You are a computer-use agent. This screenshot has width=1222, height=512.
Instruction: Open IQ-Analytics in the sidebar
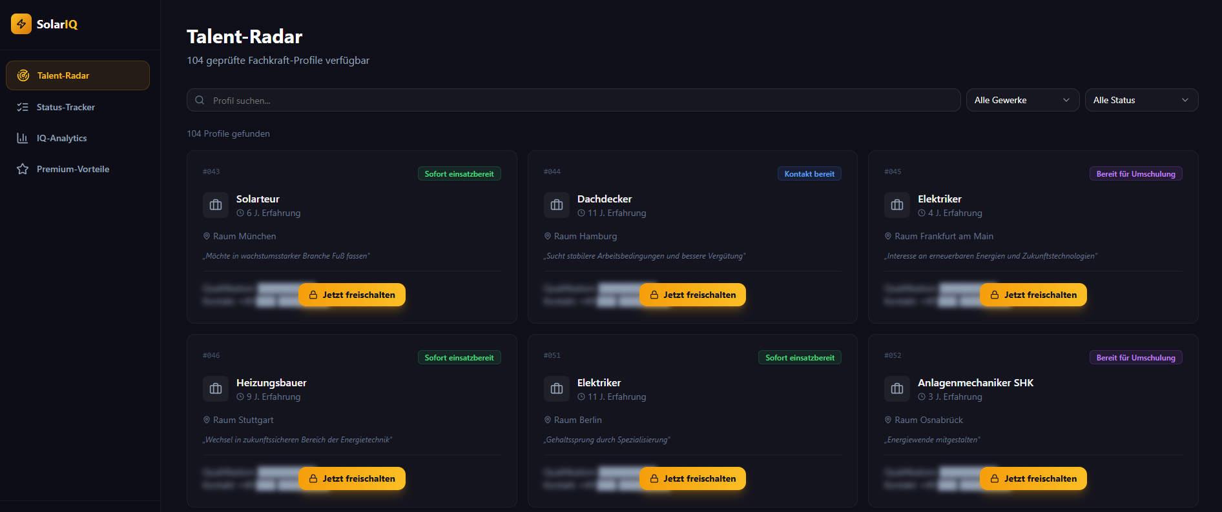coord(78,138)
